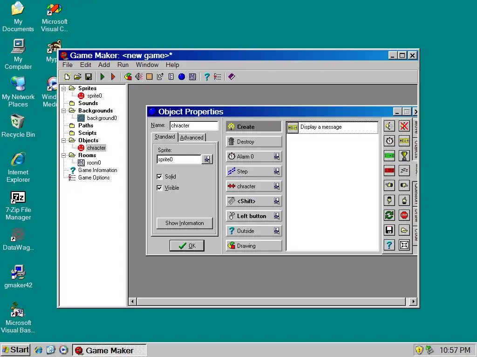
Task: Open the Edit menu
Action: coord(86,65)
